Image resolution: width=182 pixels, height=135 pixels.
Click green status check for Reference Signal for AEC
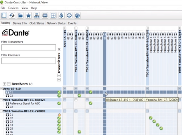click(x=59, y=103)
